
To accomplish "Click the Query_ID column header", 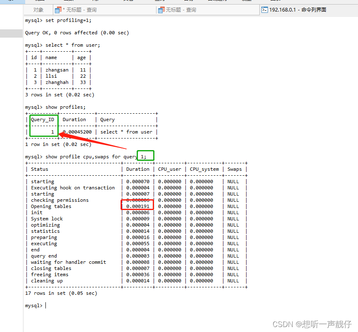I will 43,119.
